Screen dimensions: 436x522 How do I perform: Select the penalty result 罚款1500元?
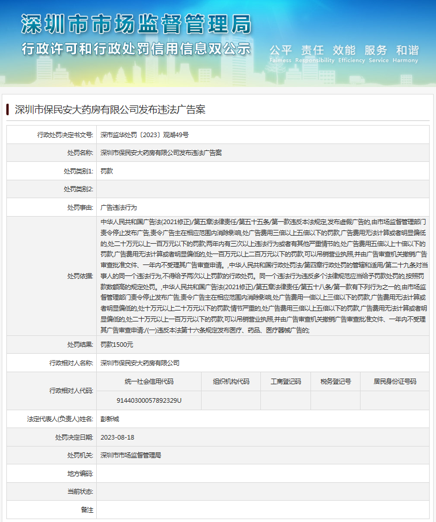point(117,345)
